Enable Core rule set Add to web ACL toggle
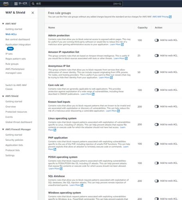 (157, 90)
